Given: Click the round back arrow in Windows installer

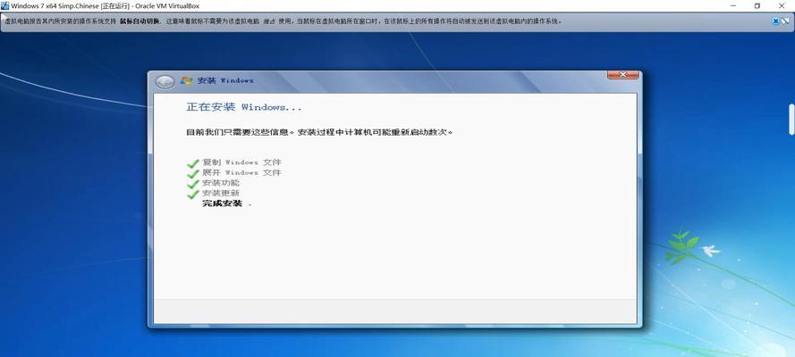Looking at the screenshot, I should [x=165, y=81].
